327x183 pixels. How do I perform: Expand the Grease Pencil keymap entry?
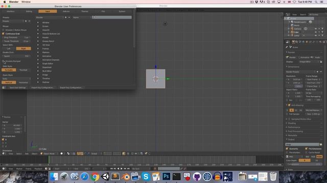pyautogui.click(x=38, y=41)
